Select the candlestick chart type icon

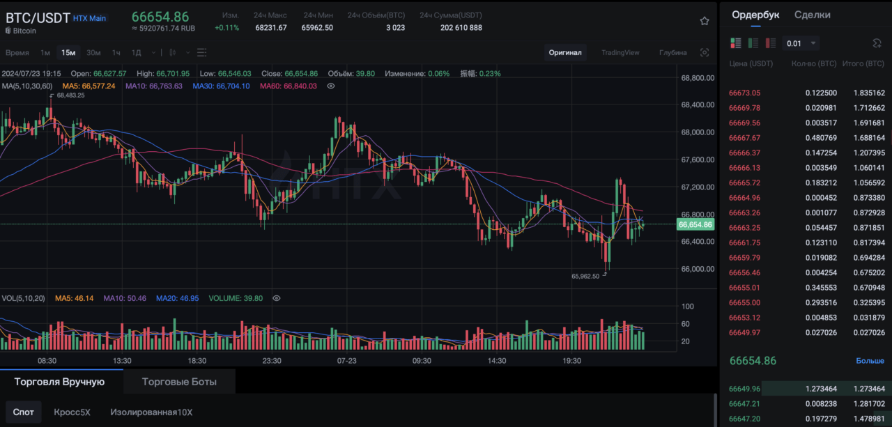[x=172, y=53]
